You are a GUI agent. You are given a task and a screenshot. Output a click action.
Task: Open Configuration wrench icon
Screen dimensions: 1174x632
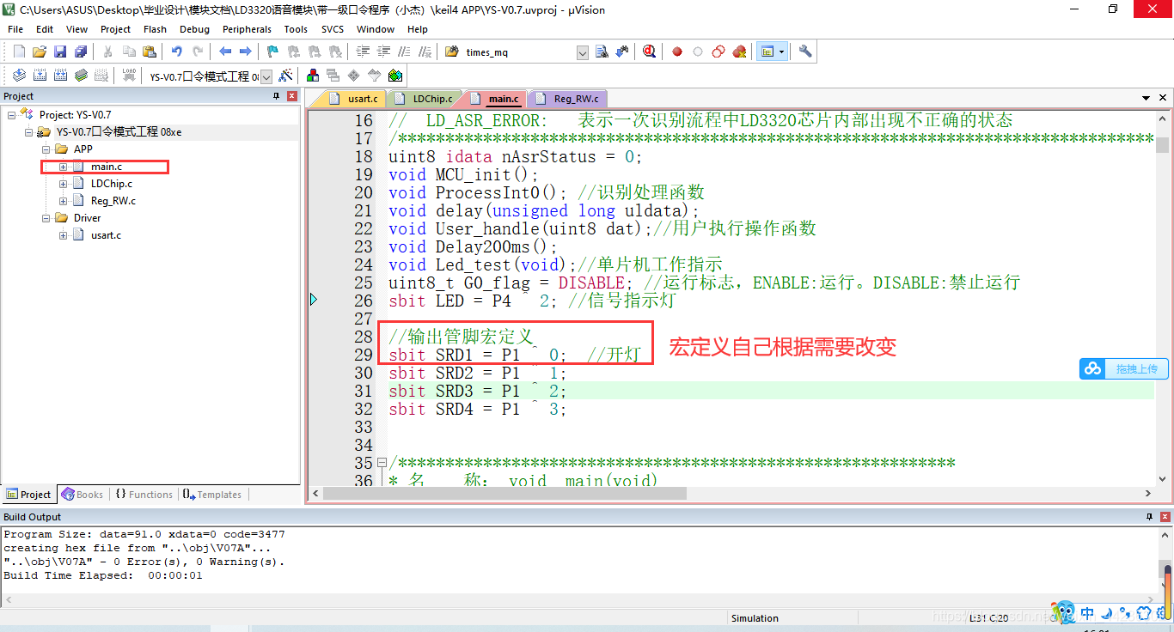(805, 52)
